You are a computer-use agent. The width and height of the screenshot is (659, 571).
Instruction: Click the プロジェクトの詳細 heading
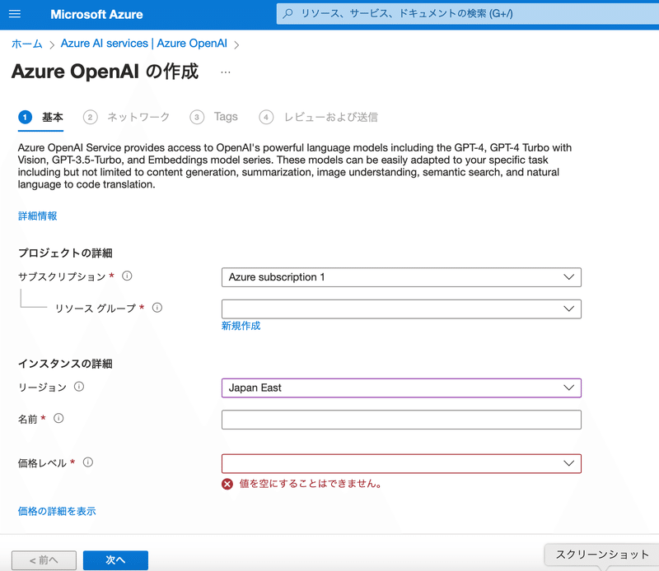pos(65,253)
